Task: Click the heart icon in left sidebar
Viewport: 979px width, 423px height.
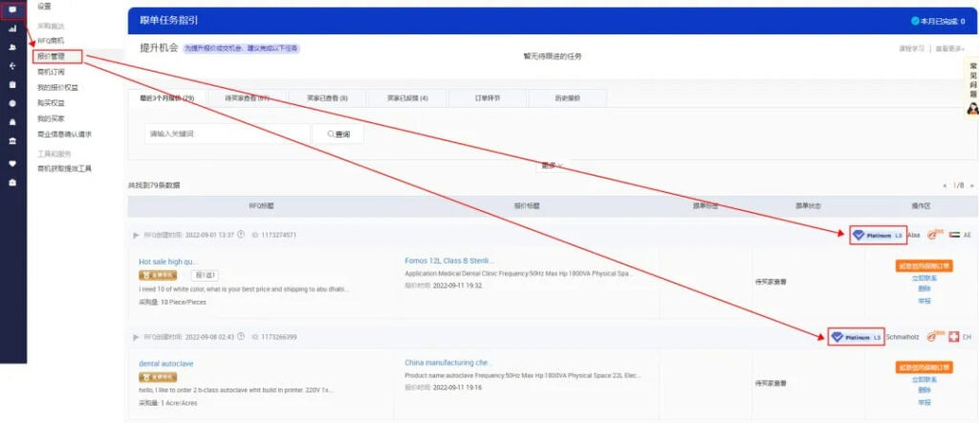Action: click(12, 162)
